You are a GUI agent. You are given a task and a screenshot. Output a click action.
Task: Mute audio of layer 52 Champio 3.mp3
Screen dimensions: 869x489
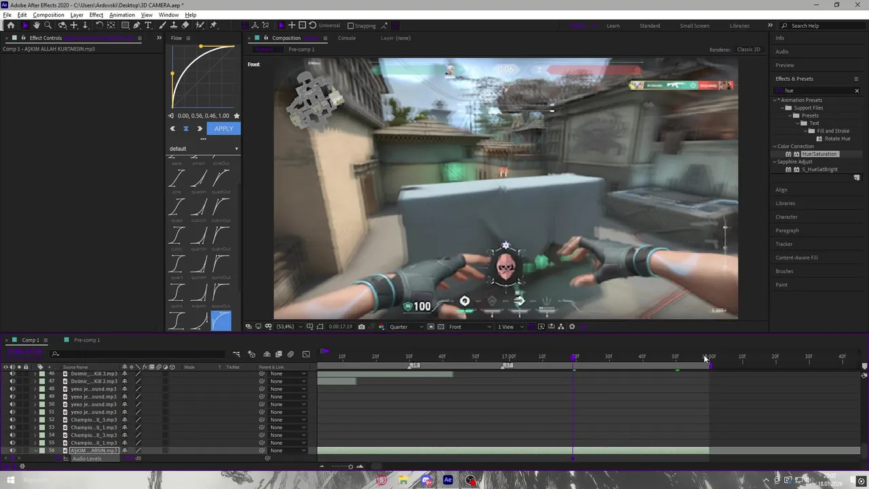(12, 420)
